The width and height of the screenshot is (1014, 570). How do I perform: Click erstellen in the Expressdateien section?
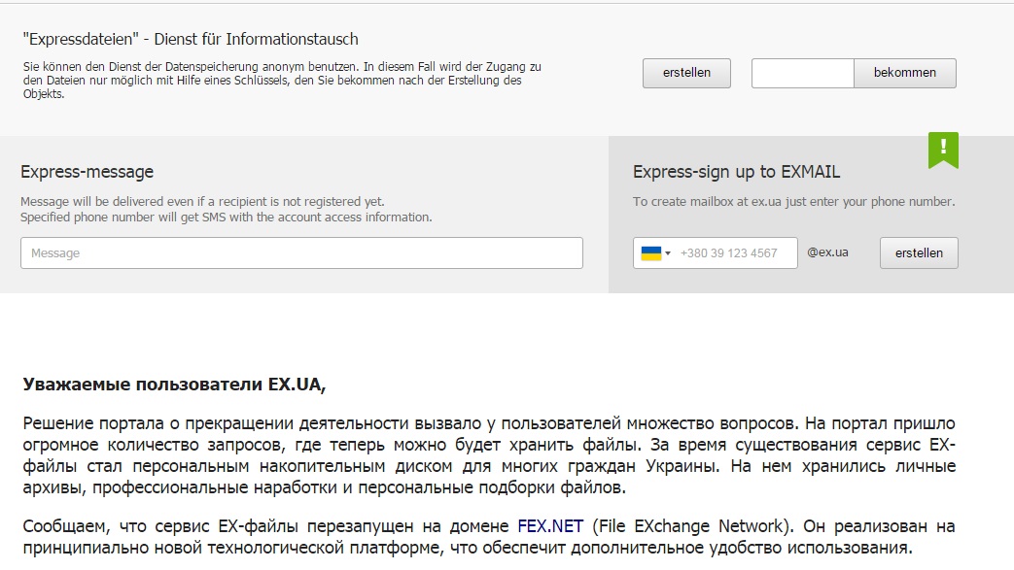pyautogui.click(x=686, y=73)
